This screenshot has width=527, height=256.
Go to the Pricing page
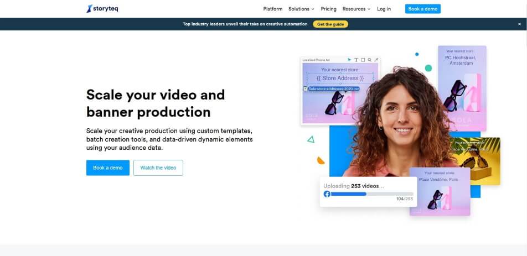328,9
